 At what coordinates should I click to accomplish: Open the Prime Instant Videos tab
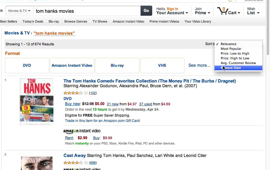click(x=164, y=21)
